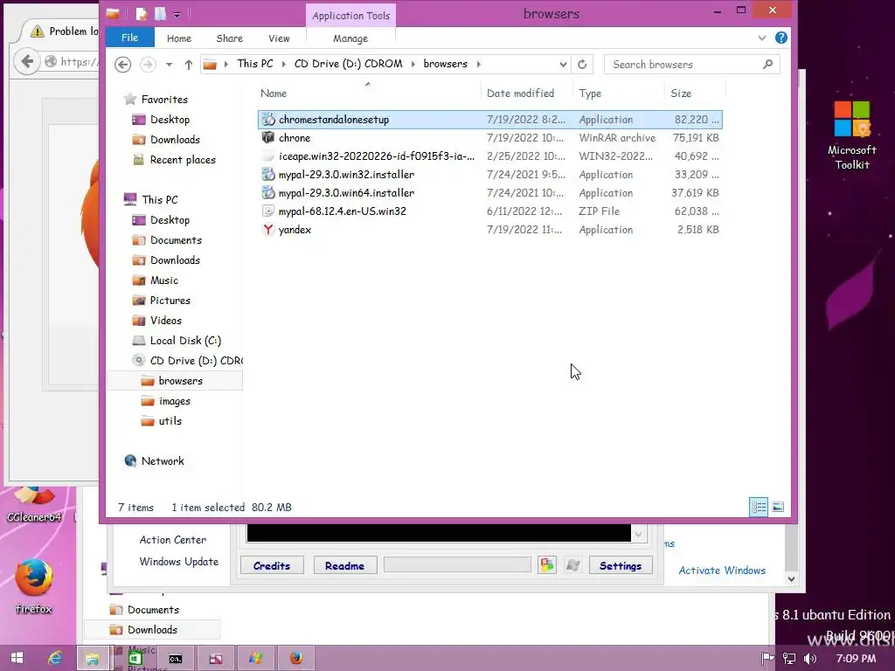This screenshot has width=895, height=671.
Task: Open the File menu
Action: pos(129,38)
